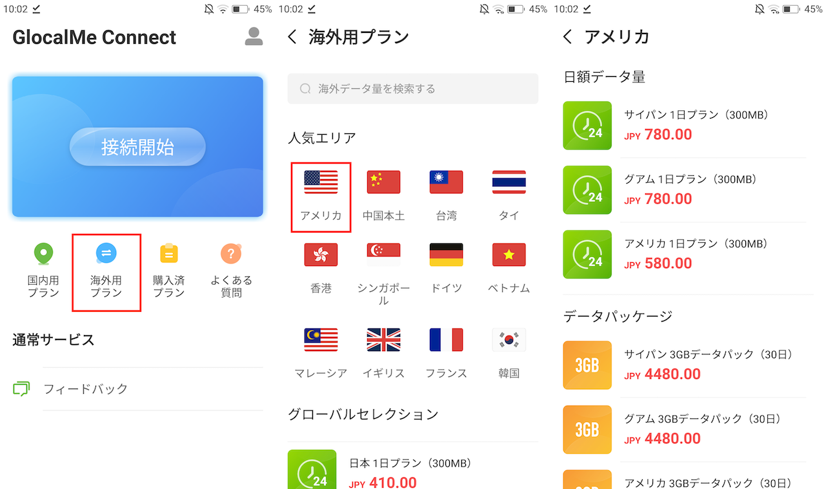Select the 台湾 flag icon
Image resolution: width=826 pixels, height=489 pixels.
(446, 182)
